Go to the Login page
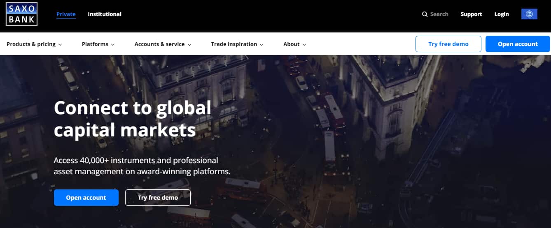The image size is (551, 228). [502, 14]
